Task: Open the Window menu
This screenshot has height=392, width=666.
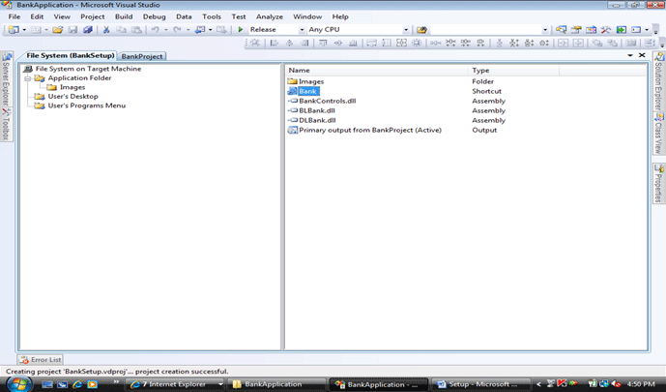Action: 307,16
